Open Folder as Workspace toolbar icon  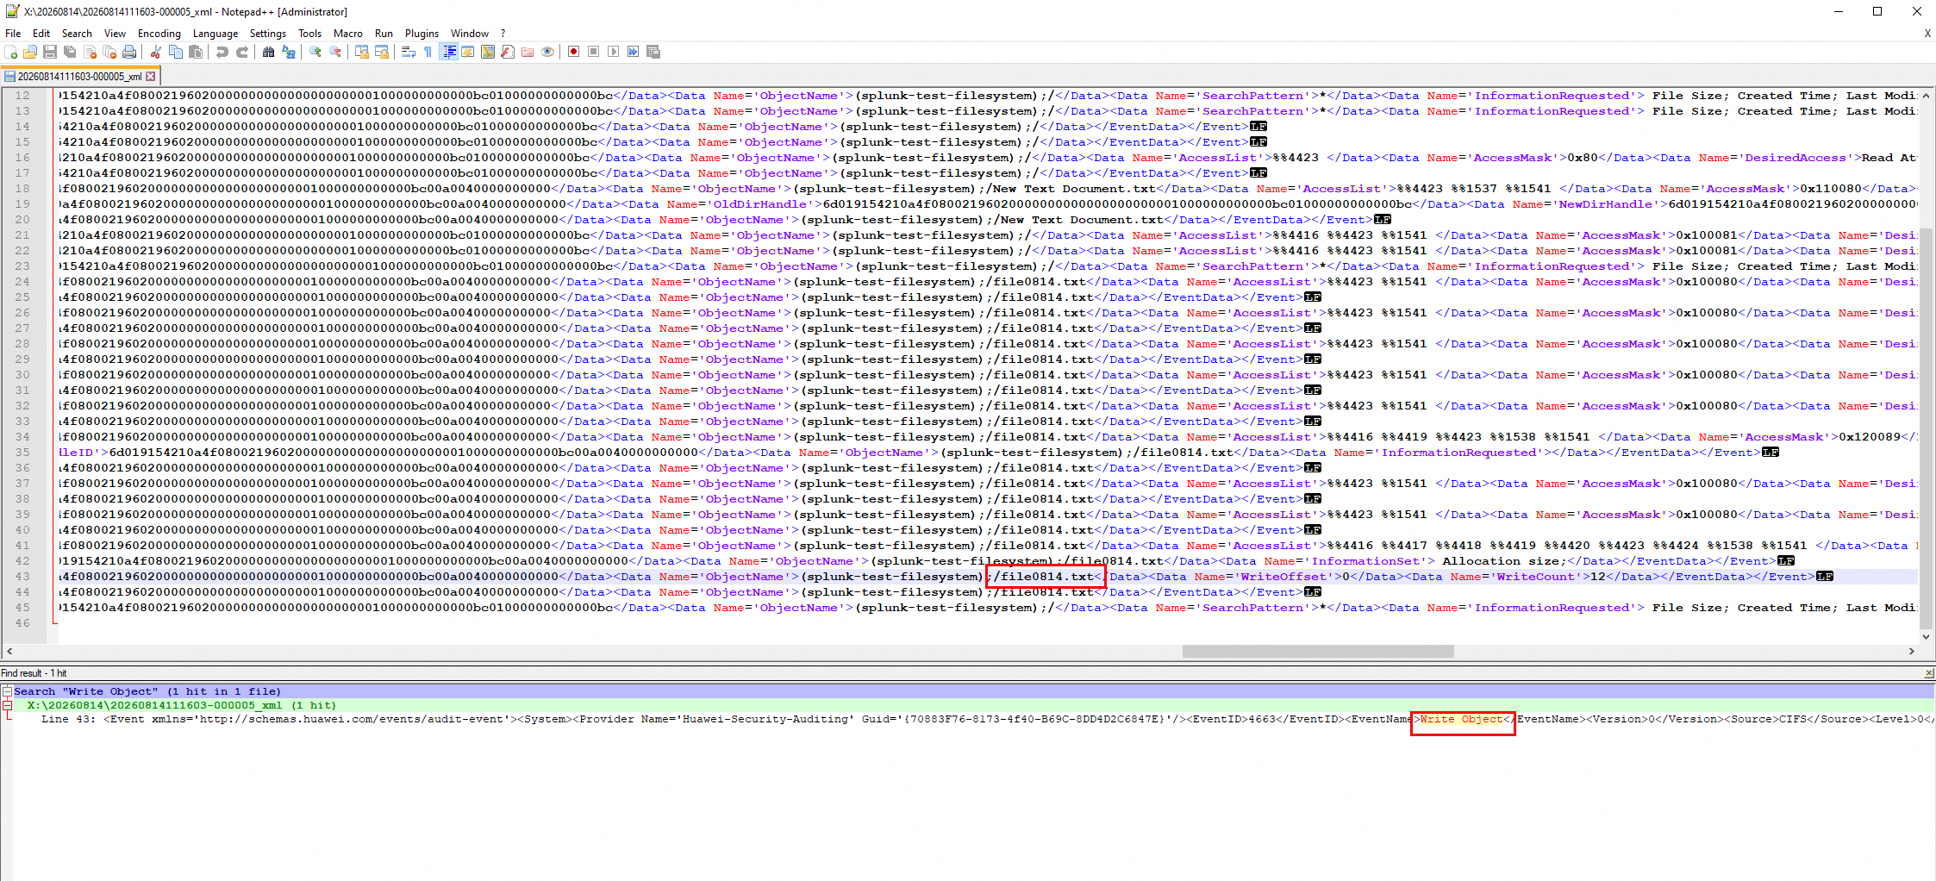[x=528, y=52]
